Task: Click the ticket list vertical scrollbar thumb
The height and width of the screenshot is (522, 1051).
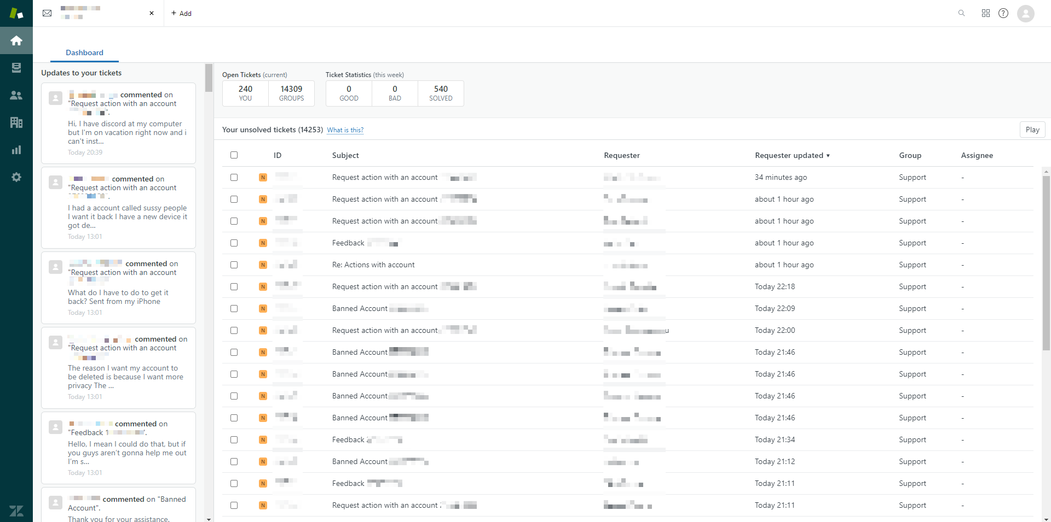Action: tap(1046, 262)
